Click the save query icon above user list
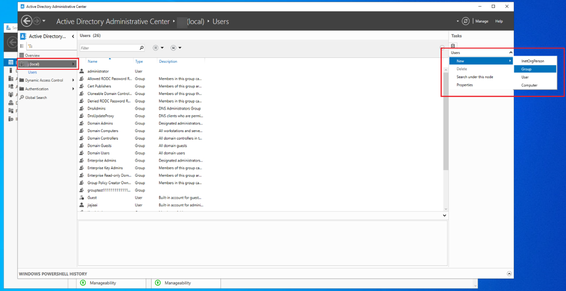566x291 pixels. click(173, 47)
